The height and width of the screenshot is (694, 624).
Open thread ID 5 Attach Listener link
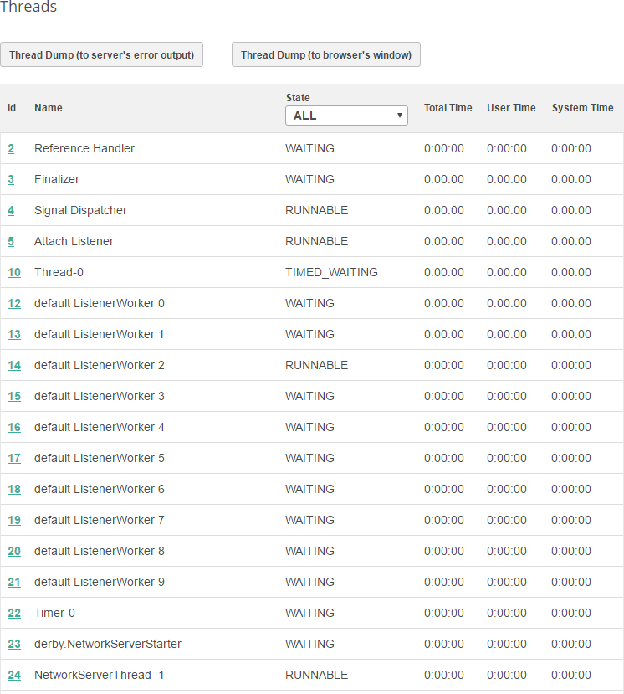pos(11,242)
